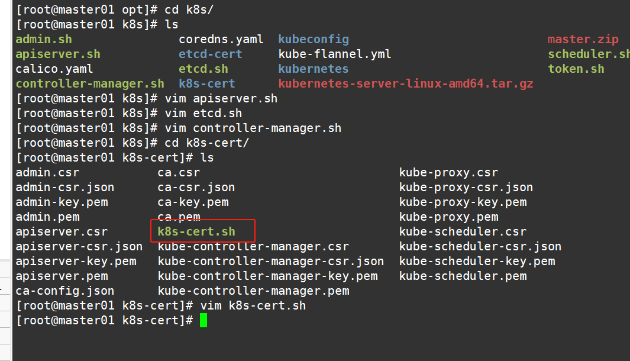Click the token.sh script name
Screen dimensions: 630x361
click(576, 69)
